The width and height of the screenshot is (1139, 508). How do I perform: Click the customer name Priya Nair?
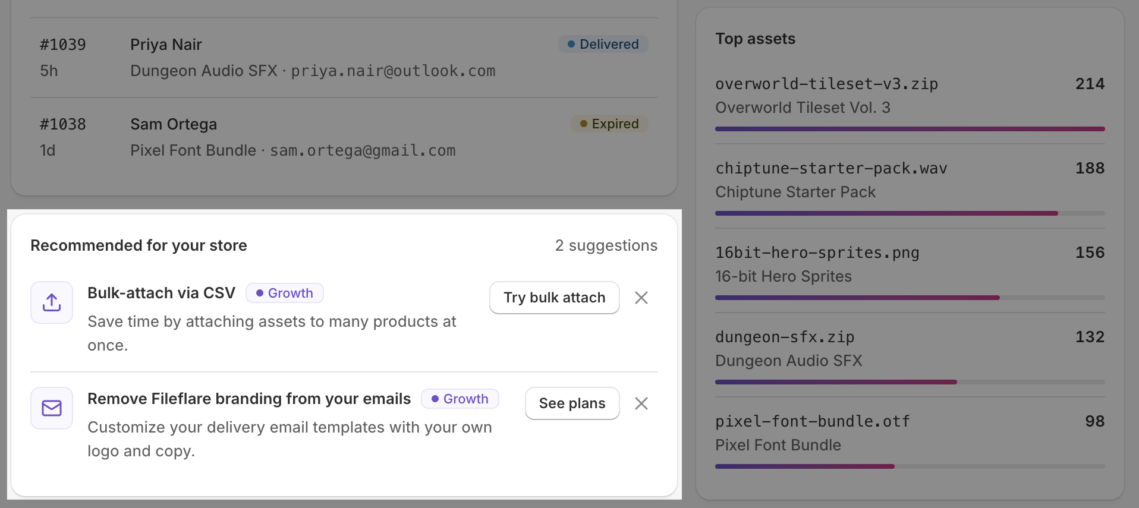[166, 45]
